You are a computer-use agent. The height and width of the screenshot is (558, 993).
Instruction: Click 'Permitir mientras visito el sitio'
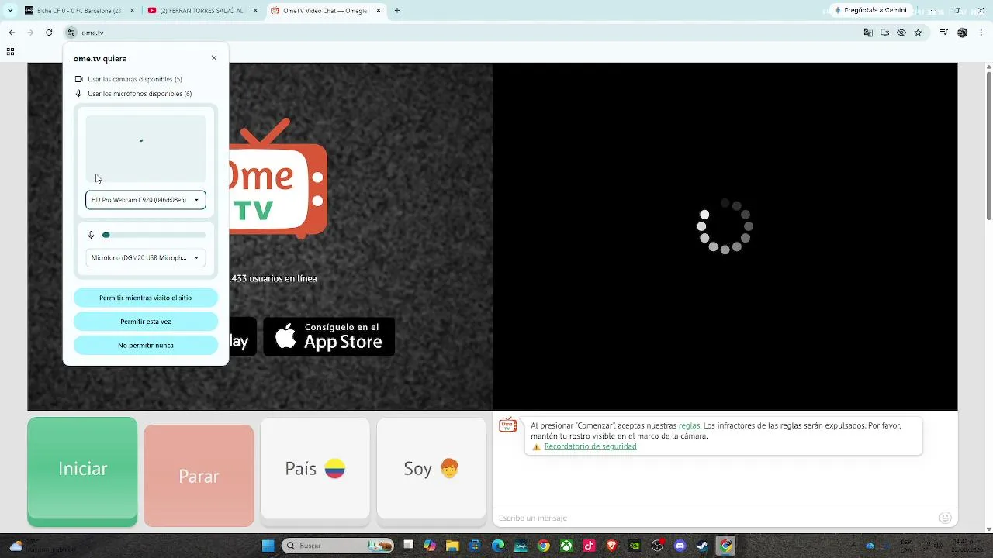[x=146, y=298]
